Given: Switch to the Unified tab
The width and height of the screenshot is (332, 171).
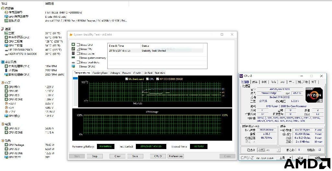Looking at the screenshot, I should (x=148, y=73).
